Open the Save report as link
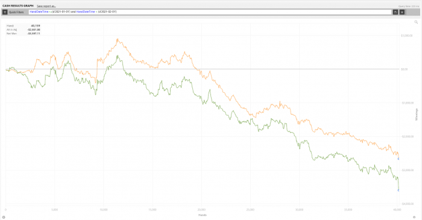This screenshot has width=422, height=220. click(46, 5)
